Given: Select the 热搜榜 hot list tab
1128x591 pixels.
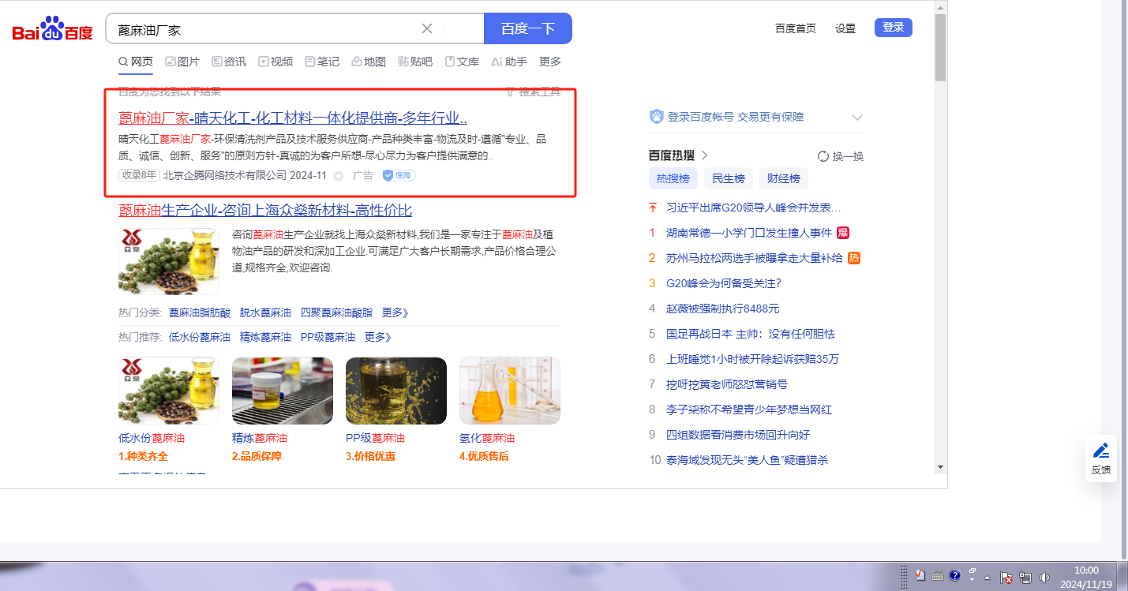Looking at the screenshot, I should click(673, 178).
